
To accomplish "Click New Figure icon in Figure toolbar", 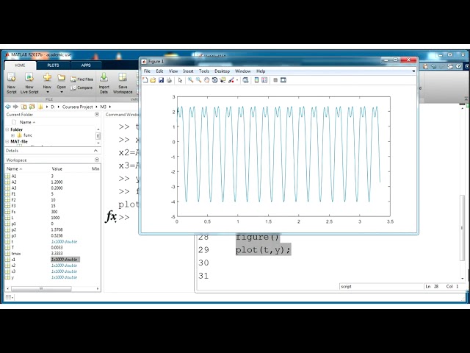I will (145, 80).
